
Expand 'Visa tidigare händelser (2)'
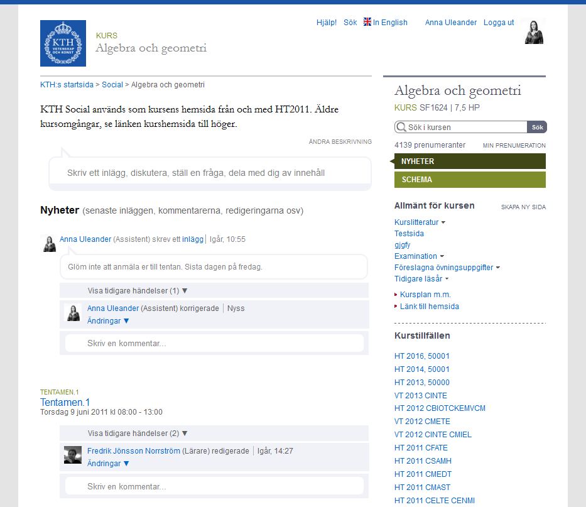coord(138,433)
